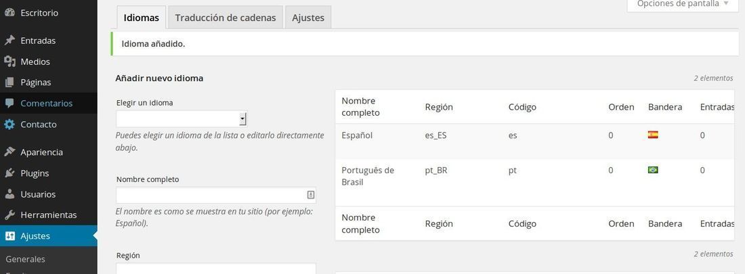This screenshot has height=274, width=745.
Task: Open the Español language row link
Action: (x=357, y=135)
